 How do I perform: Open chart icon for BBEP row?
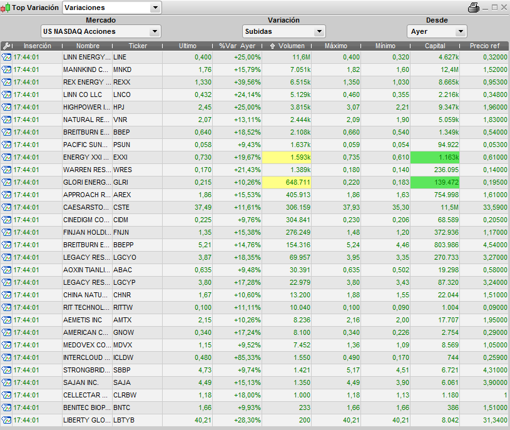[6, 133]
